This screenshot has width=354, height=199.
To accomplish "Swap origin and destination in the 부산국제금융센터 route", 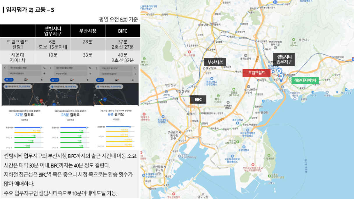I will click(x=44, y=68).
